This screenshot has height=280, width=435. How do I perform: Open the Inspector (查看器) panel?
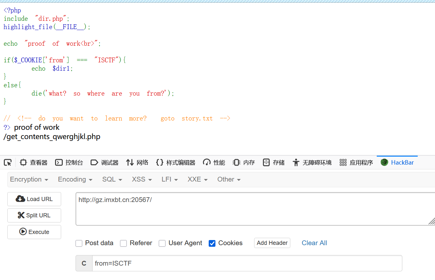(34, 162)
